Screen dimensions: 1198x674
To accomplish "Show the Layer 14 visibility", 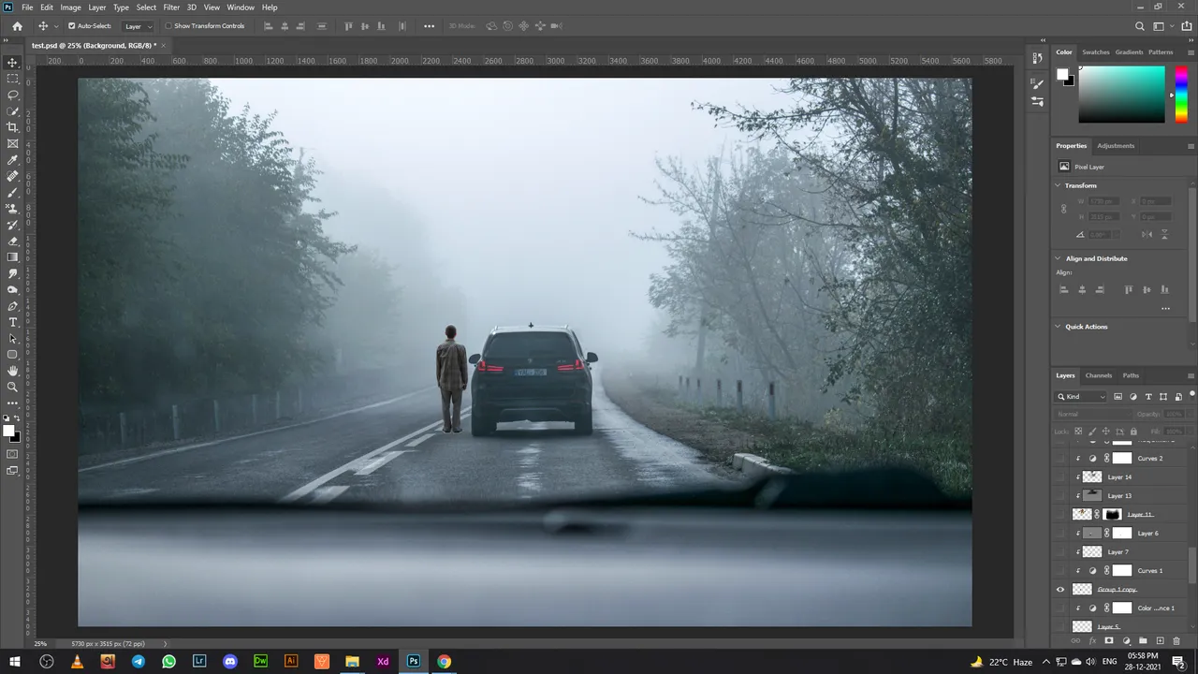I will (1060, 477).
